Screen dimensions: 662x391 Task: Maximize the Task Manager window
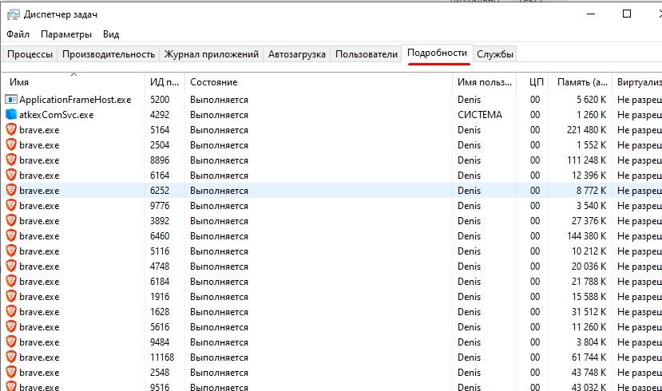[x=627, y=14]
